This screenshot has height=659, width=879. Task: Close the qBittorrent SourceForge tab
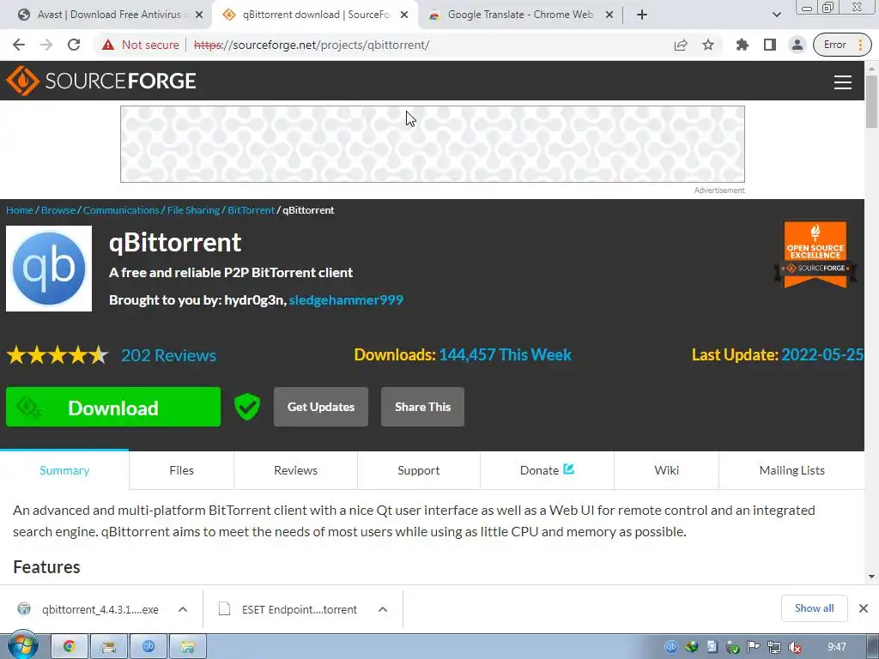(x=404, y=15)
